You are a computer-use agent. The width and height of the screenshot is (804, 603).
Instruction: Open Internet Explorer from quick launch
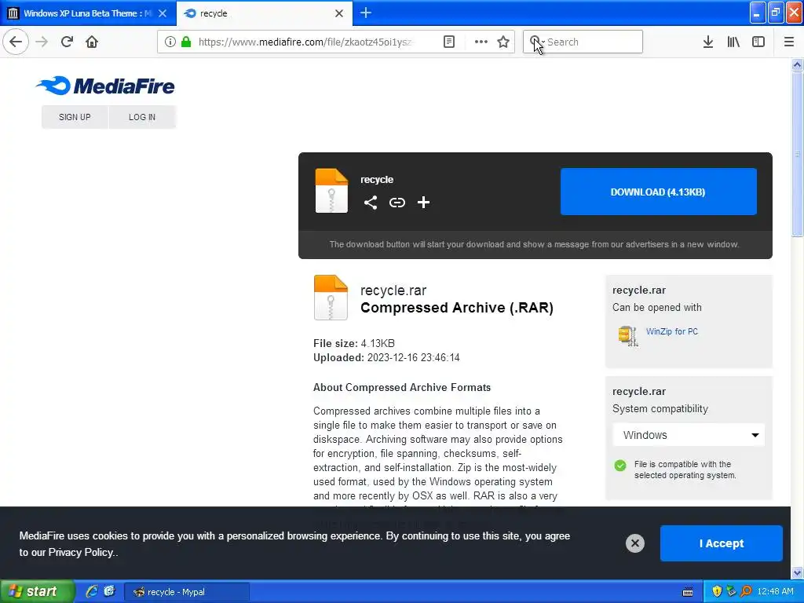pyautogui.click(x=92, y=591)
